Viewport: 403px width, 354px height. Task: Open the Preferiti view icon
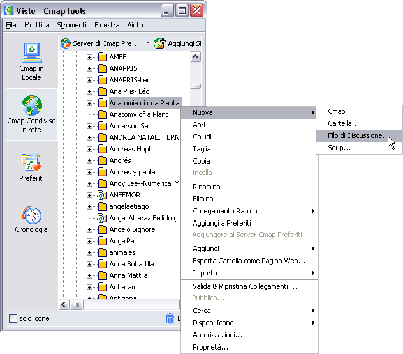coord(31,162)
